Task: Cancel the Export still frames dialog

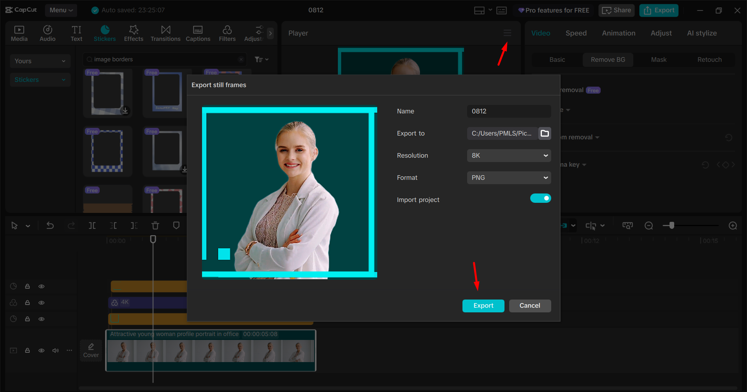Action: [x=530, y=306]
